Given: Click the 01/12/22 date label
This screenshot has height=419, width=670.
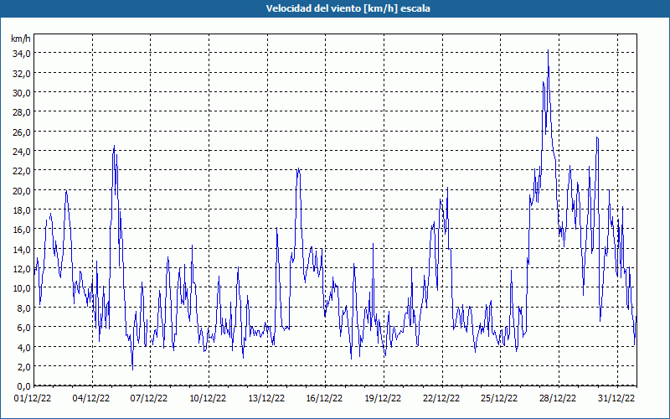Looking at the screenshot, I should click(x=33, y=399).
